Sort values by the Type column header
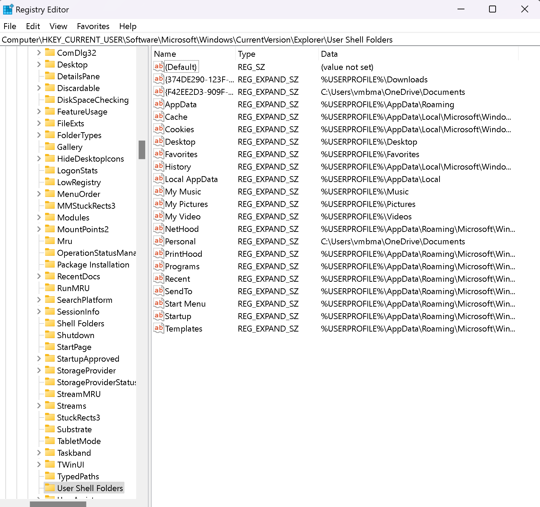Screen dimensions: 540x507 246,54
